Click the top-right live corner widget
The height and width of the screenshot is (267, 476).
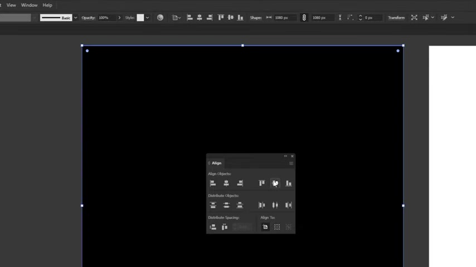click(x=398, y=51)
